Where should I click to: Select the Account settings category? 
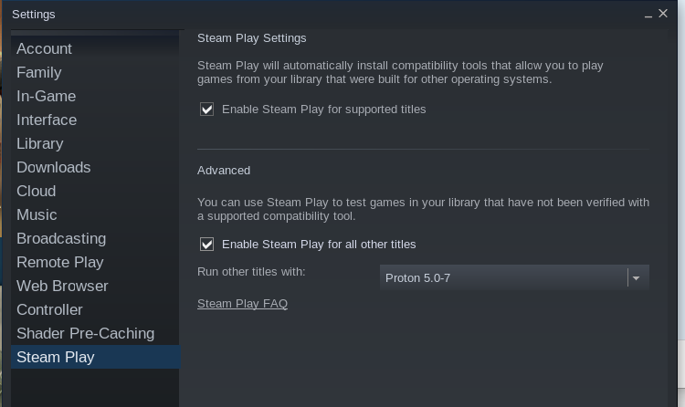point(44,49)
